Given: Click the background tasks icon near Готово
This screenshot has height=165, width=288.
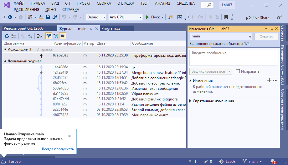Looking at the screenshot, I should (4, 162).
